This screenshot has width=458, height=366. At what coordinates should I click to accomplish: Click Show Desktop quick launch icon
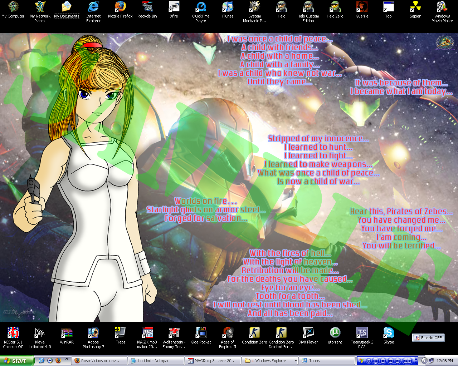[42, 361]
